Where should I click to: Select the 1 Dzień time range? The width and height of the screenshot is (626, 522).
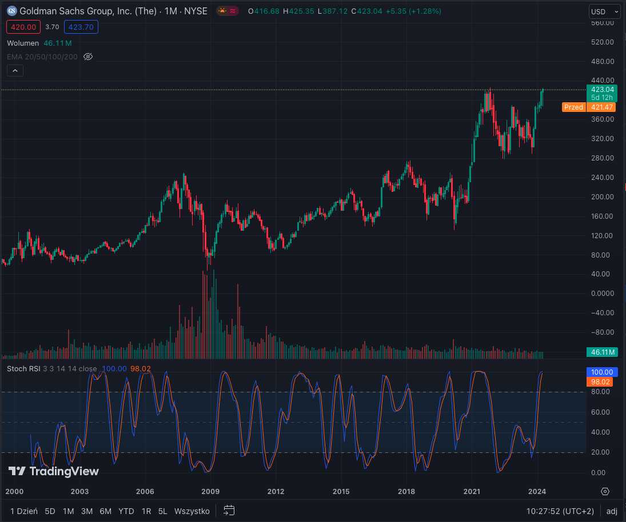tap(24, 511)
